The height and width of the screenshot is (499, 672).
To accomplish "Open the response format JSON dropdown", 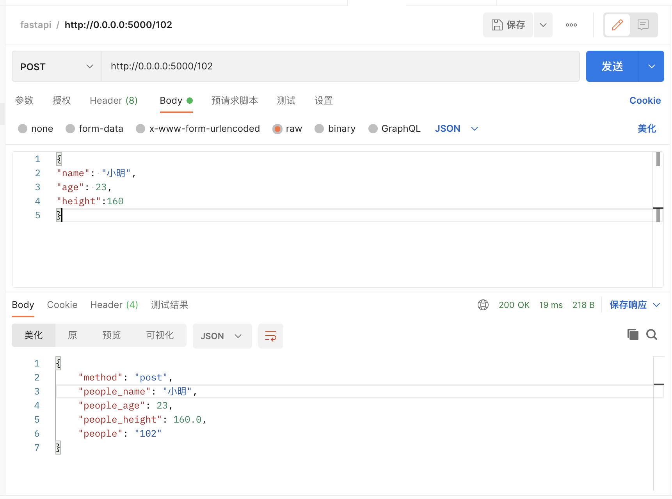I will (x=222, y=336).
